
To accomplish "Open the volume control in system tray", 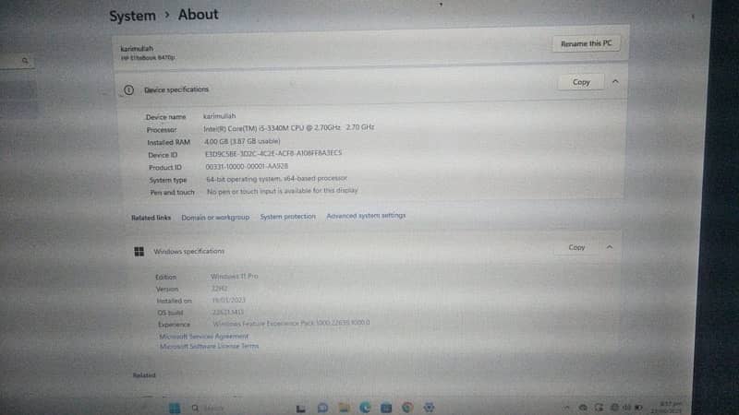I will [627, 407].
